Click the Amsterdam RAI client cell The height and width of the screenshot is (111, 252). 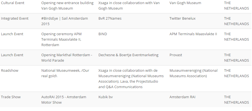[183, 97]
